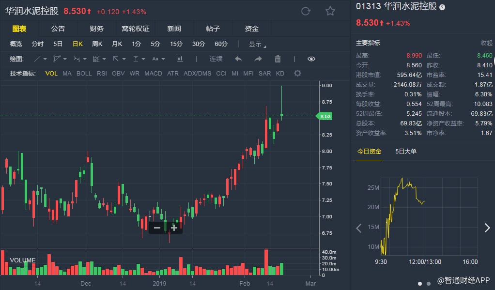Select the first pagination dot

420,284
